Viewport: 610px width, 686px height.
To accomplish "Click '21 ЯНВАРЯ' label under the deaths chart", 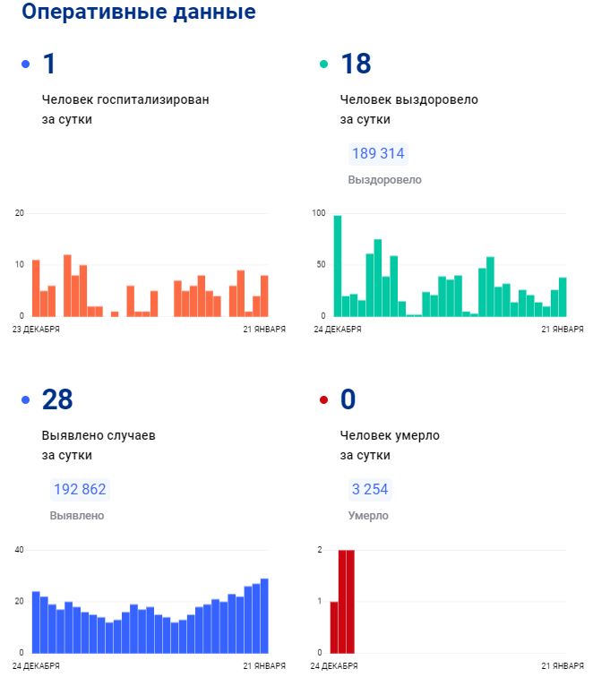I will (x=563, y=665).
